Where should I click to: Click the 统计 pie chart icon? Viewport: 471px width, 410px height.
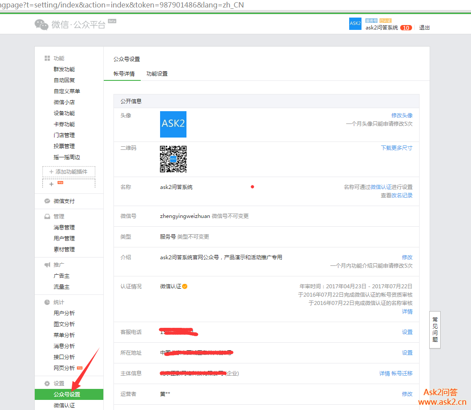coord(47,302)
